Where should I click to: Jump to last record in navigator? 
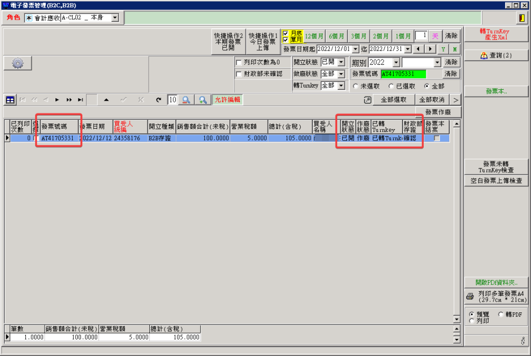[x=80, y=100]
